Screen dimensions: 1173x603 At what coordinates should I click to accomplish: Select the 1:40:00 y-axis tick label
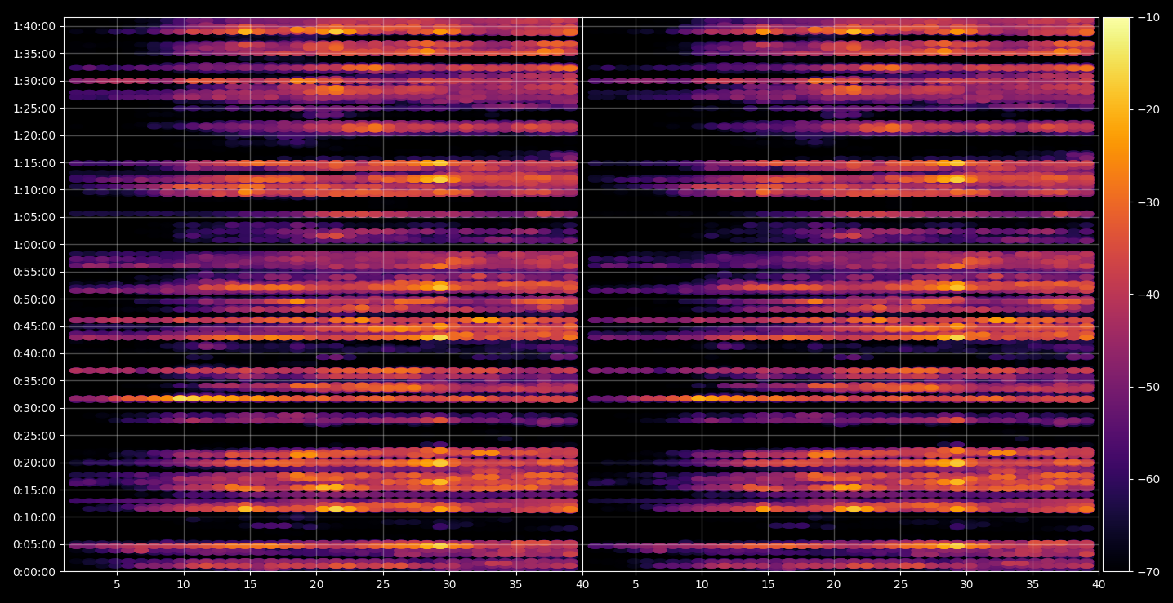click(34, 26)
